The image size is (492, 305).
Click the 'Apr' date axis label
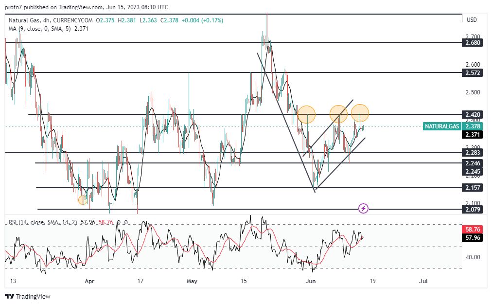click(89, 281)
